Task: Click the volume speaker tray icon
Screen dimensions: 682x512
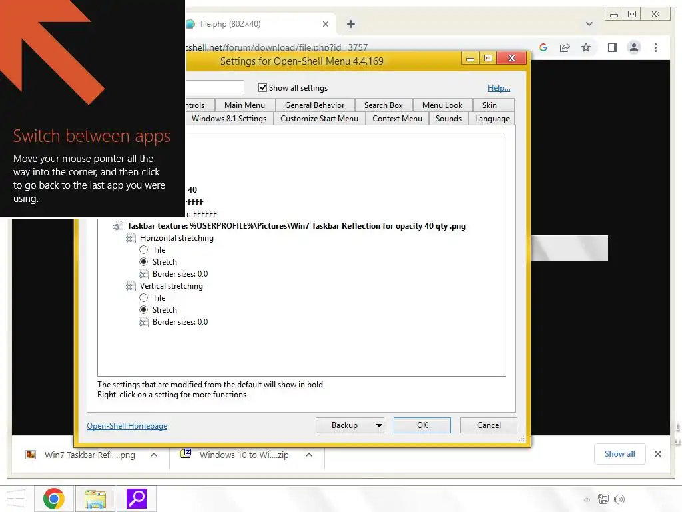Action: pos(619,499)
